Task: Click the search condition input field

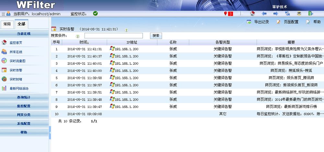Action: [x=113, y=36]
